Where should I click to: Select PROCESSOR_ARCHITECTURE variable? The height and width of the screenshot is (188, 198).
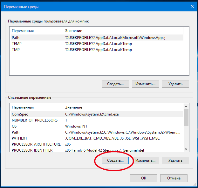(x=97, y=144)
